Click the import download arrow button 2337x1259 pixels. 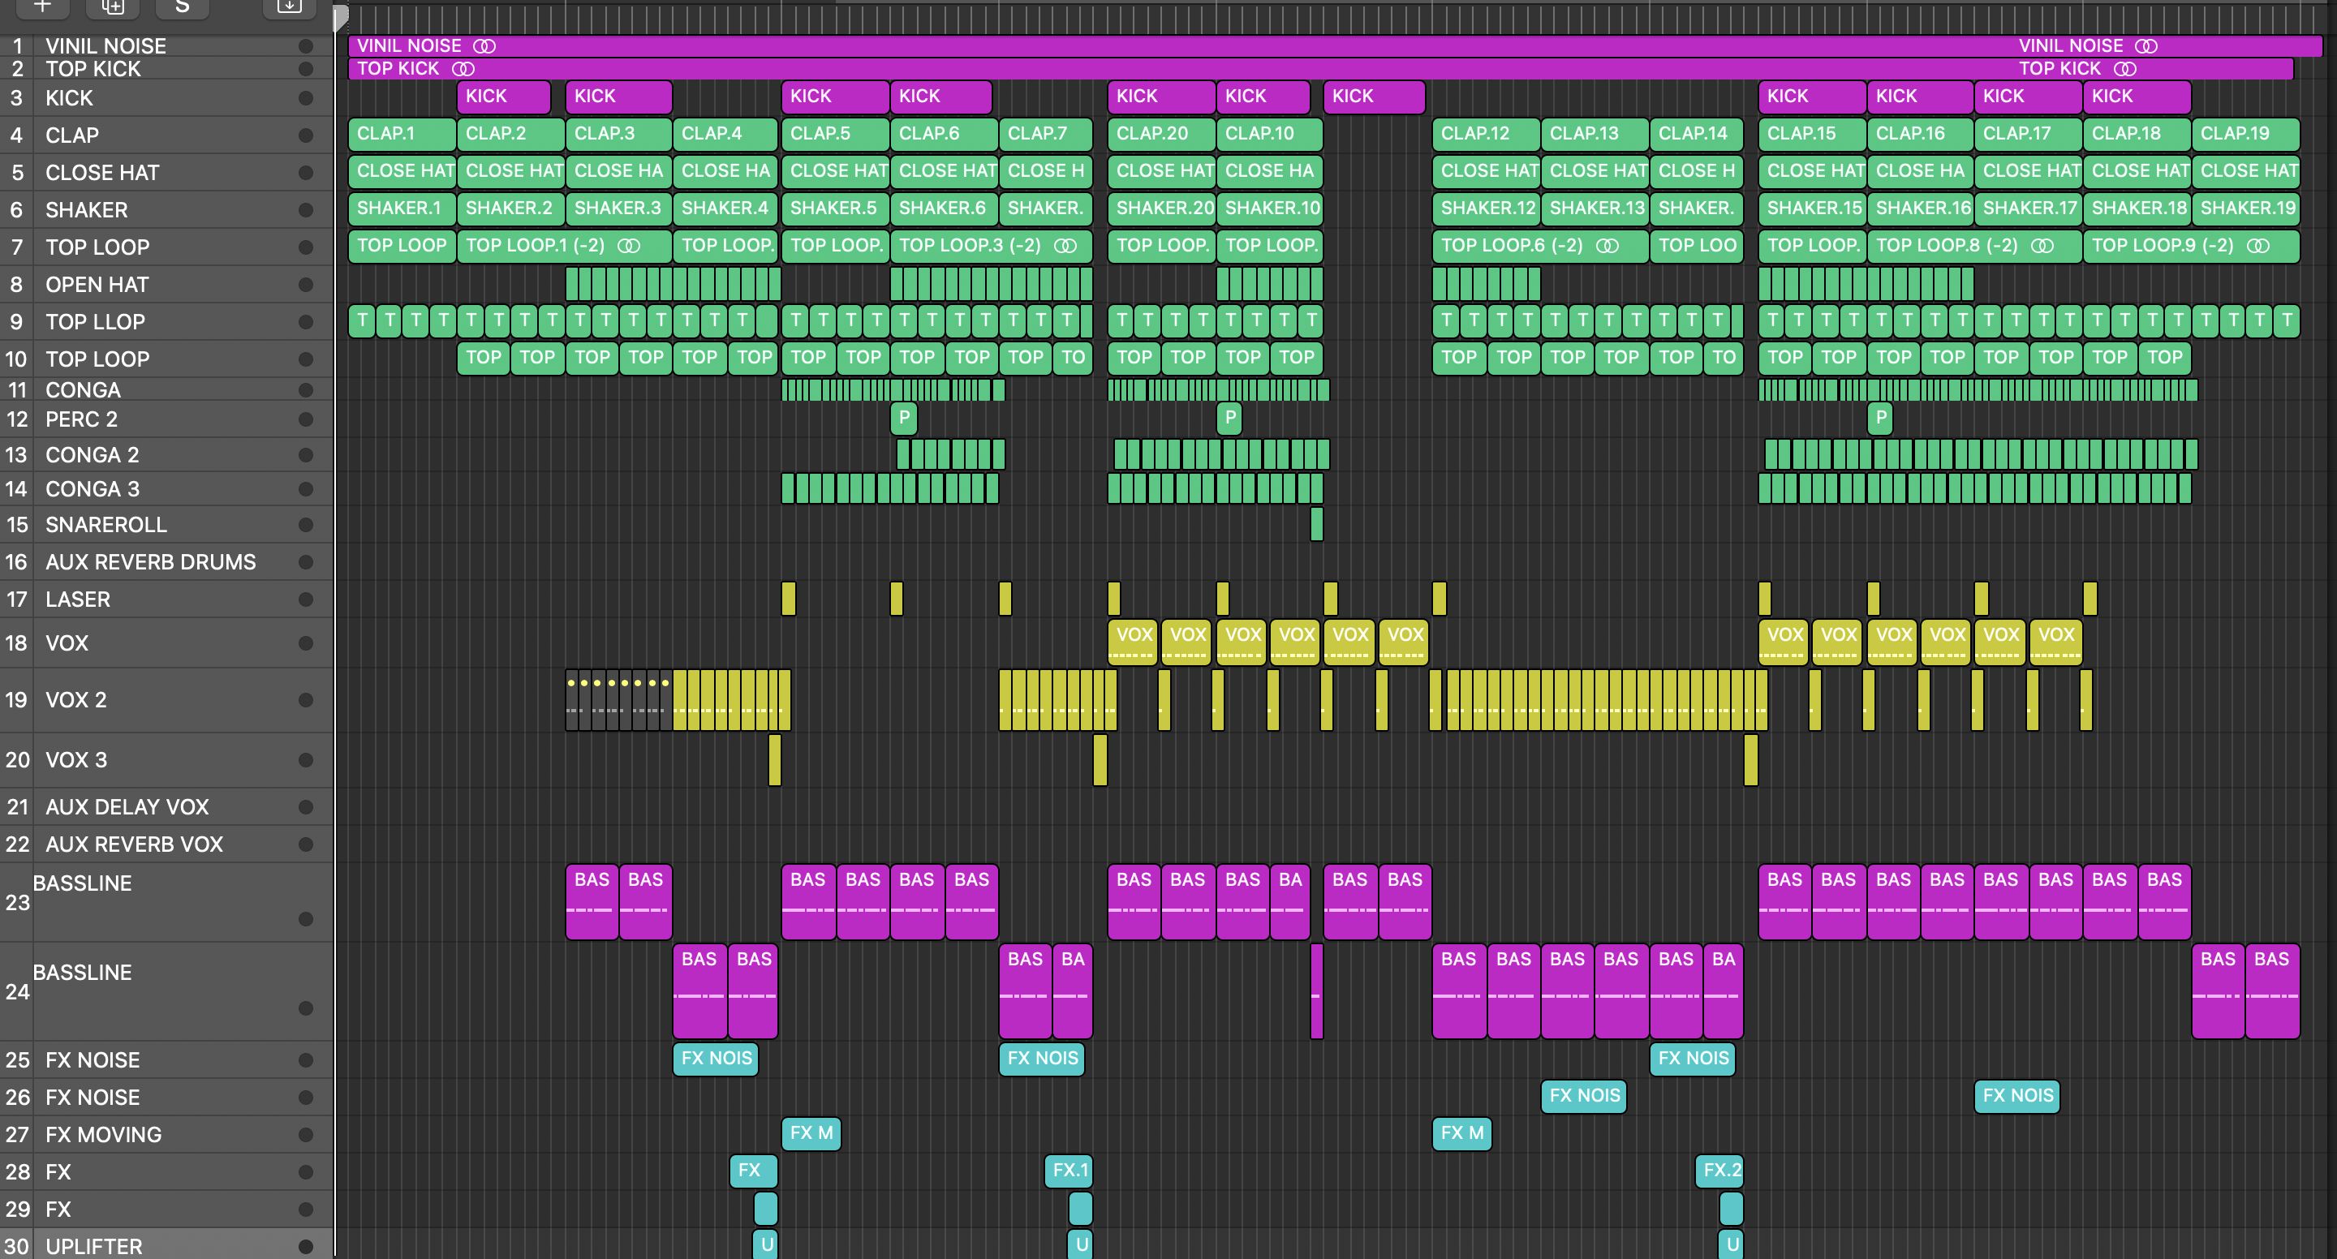[x=289, y=7]
